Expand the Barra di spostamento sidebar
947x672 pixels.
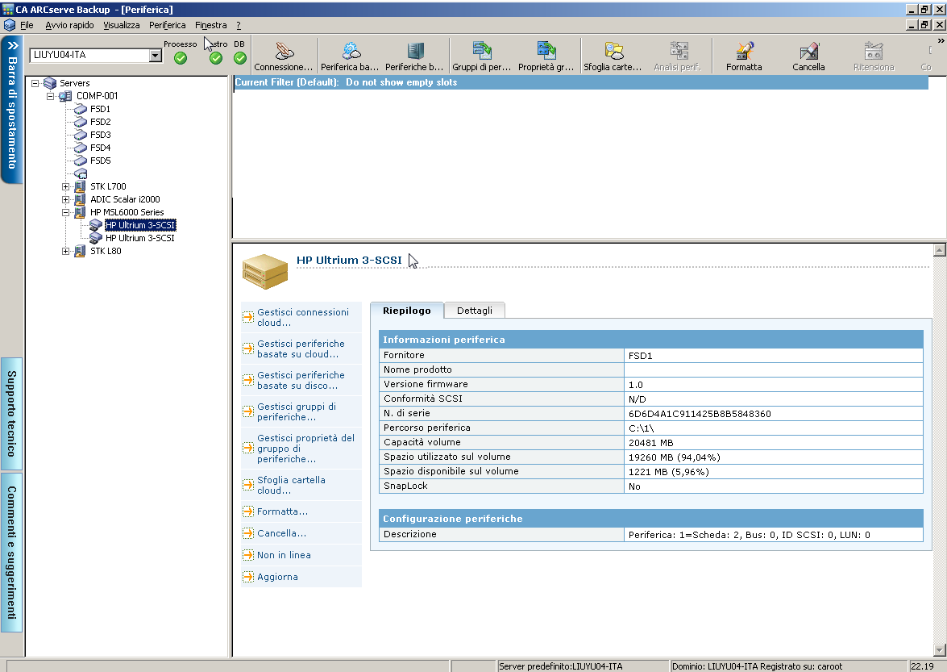pos(12,109)
